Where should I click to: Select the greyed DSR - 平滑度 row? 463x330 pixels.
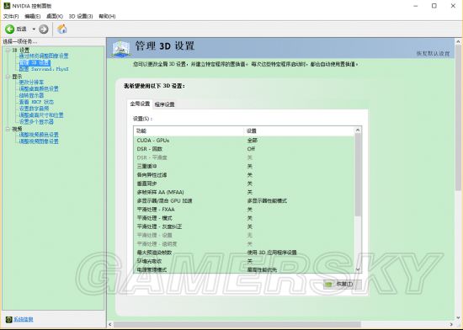pos(244,157)
